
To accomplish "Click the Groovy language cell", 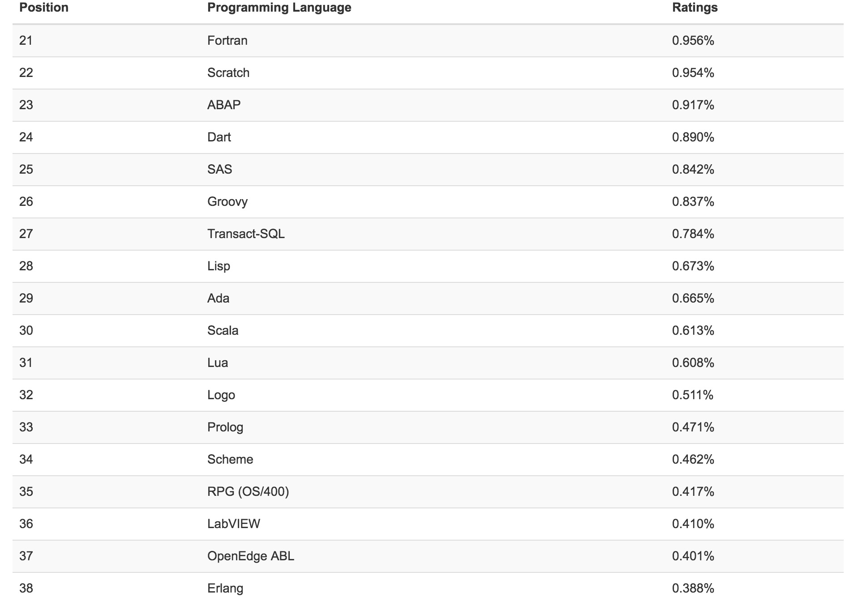I will coord(227,202).
